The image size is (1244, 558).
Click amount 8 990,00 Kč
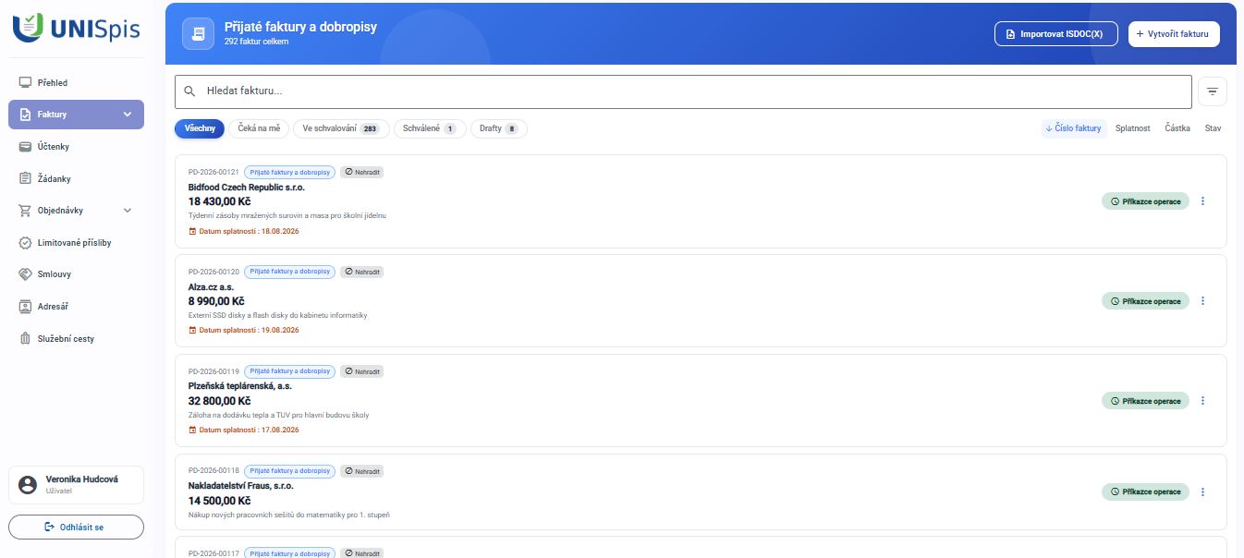click(x=216, y=301)
